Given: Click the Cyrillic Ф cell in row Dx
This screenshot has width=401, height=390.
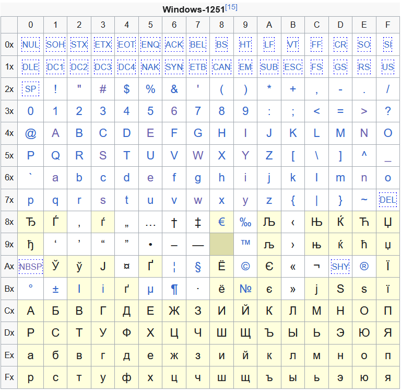Looking at the screenshot, I should (126, 333).
